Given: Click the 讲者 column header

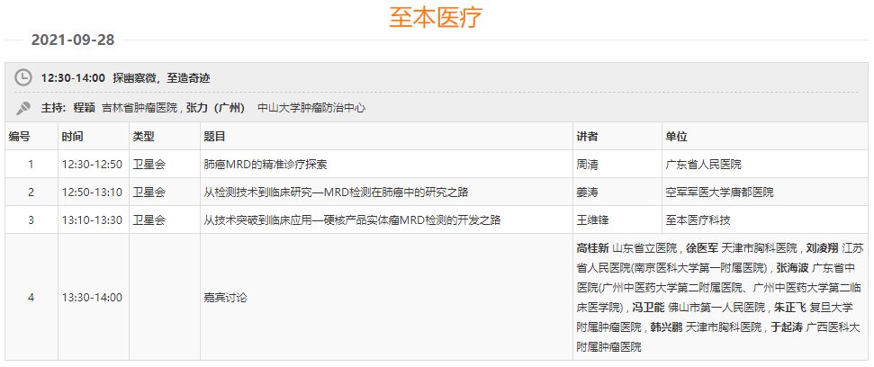Looking at the screenshot, I should tap(587, 137).
